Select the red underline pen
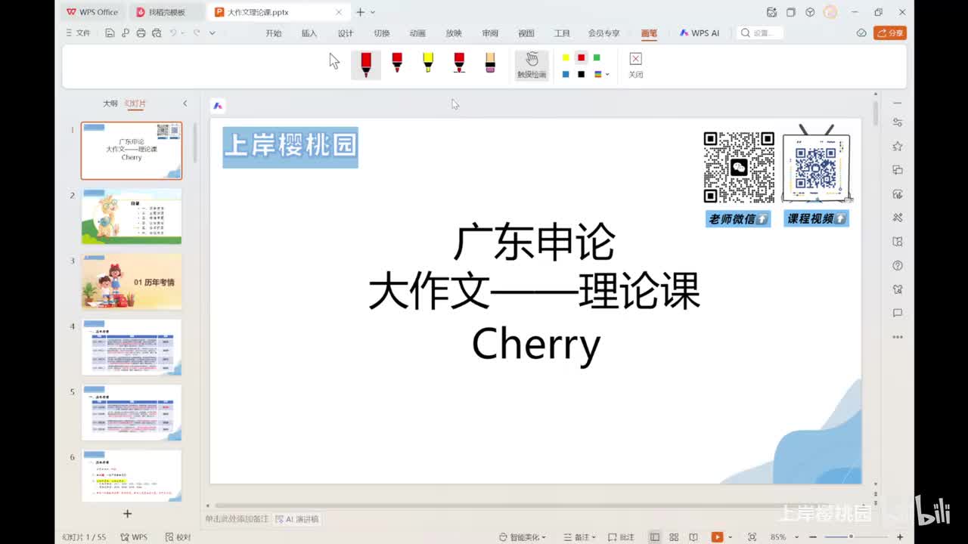 (x=459, y=63)
